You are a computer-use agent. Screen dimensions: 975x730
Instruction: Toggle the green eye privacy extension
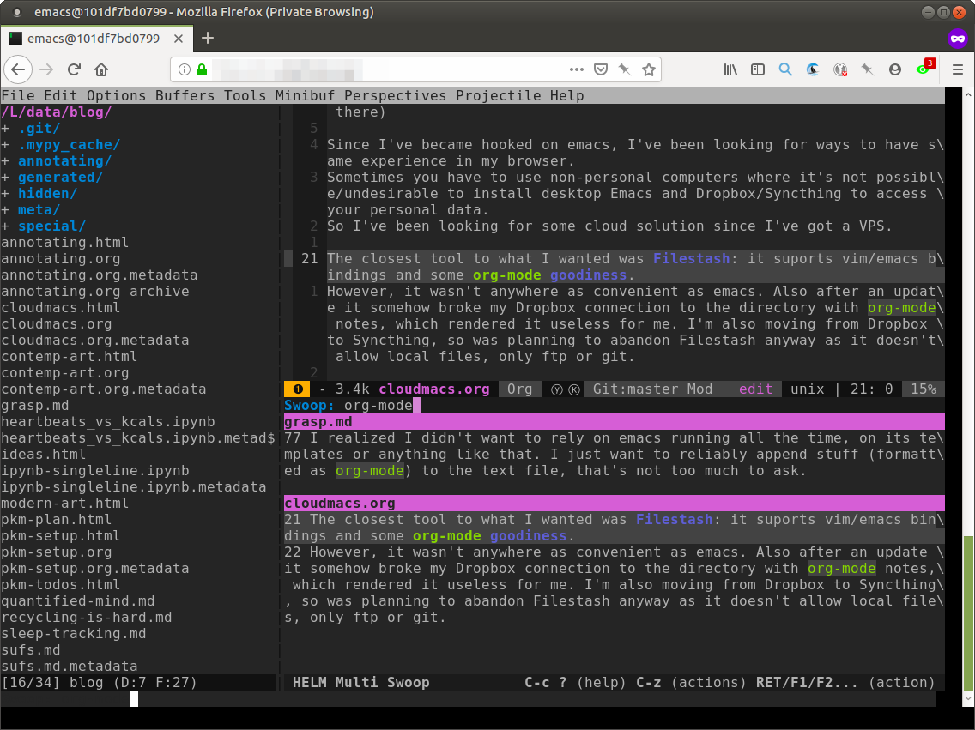pos(923,69)
